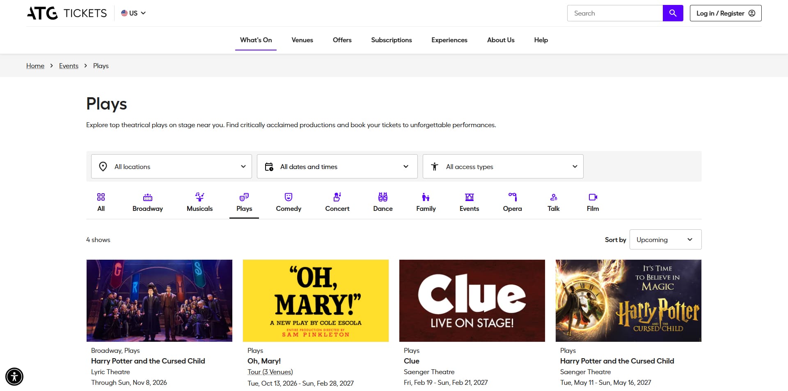788x391 pixels.
Task: Focus the Search input field
Action: [x=615, y=13]
